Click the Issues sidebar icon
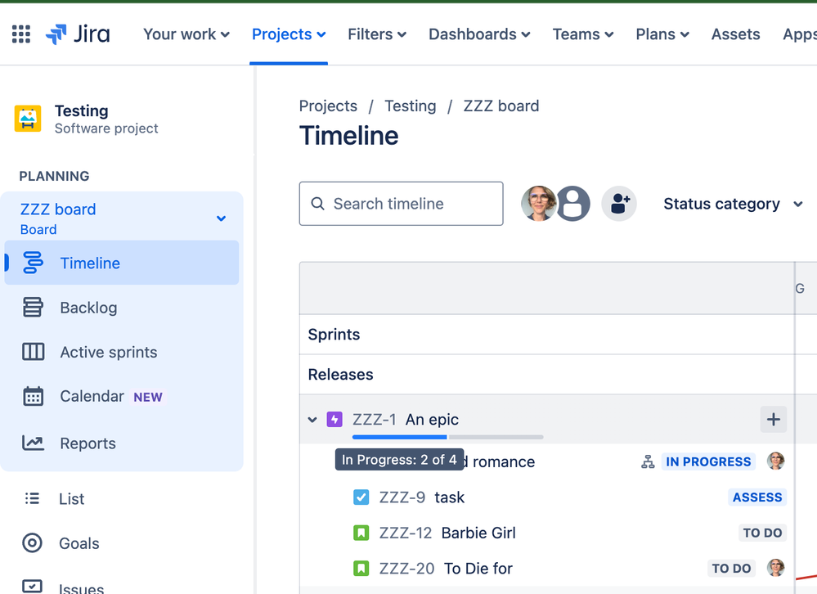This screenshot has height=594, width=817. coord(33,587)
